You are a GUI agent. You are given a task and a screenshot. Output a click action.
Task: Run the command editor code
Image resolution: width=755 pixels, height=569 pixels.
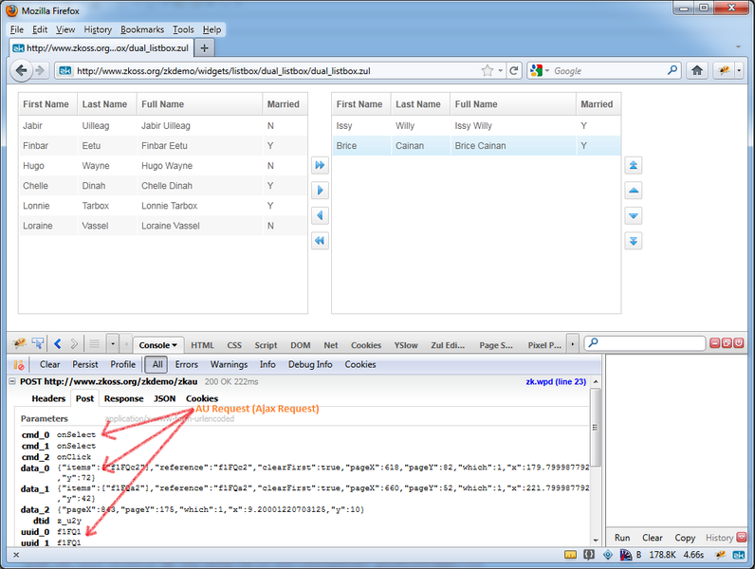click(x=622, y=538)
